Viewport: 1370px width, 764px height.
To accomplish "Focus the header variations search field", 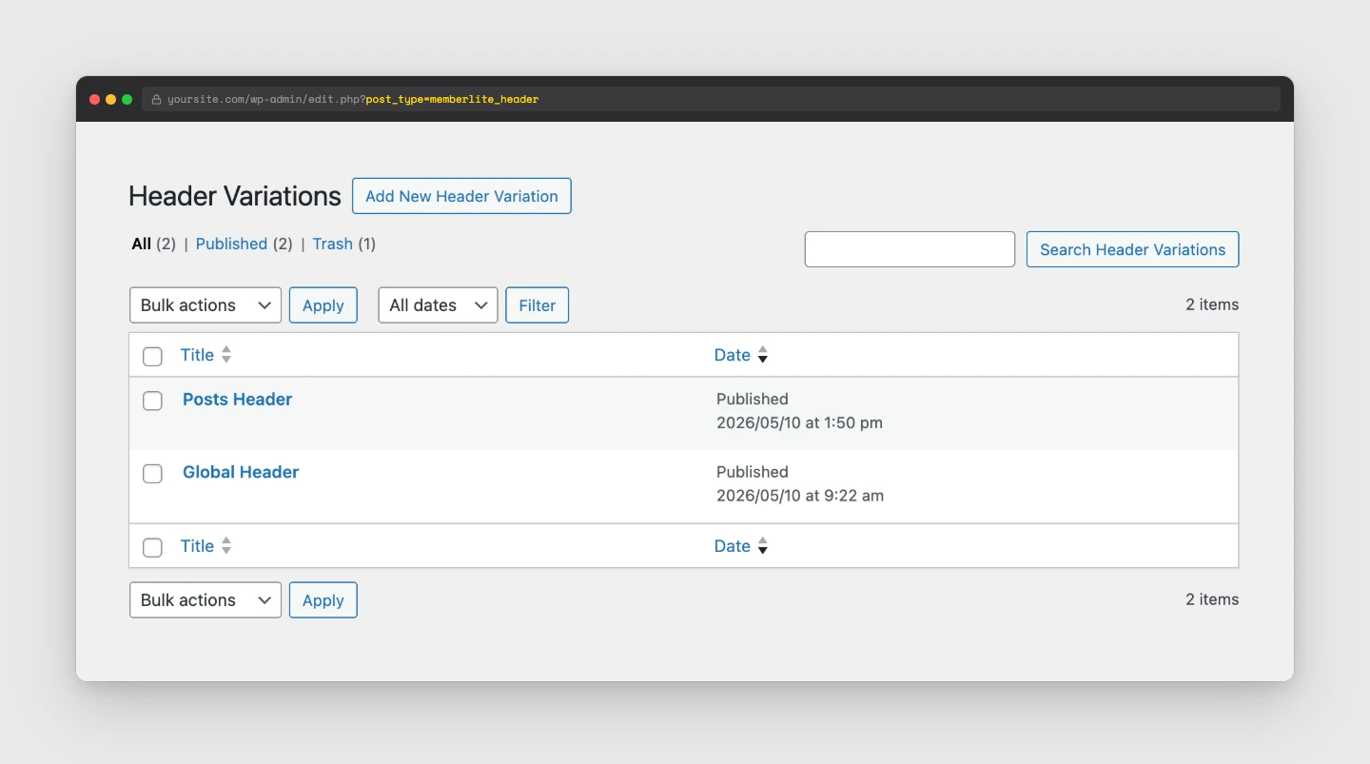I will coord(910,249).
